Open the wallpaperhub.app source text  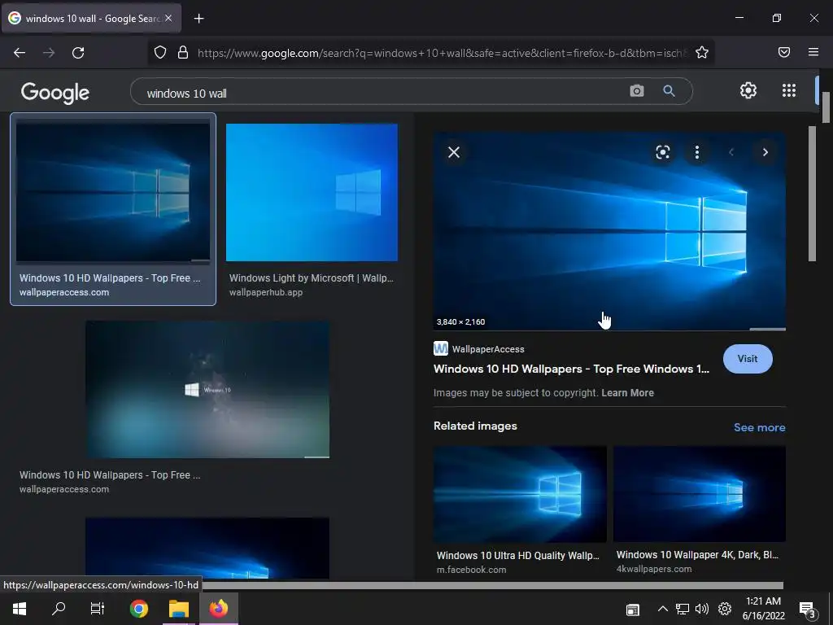[266, 292]
